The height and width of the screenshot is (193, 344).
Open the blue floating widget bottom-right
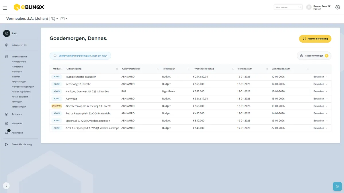click(x=337, y=186)
